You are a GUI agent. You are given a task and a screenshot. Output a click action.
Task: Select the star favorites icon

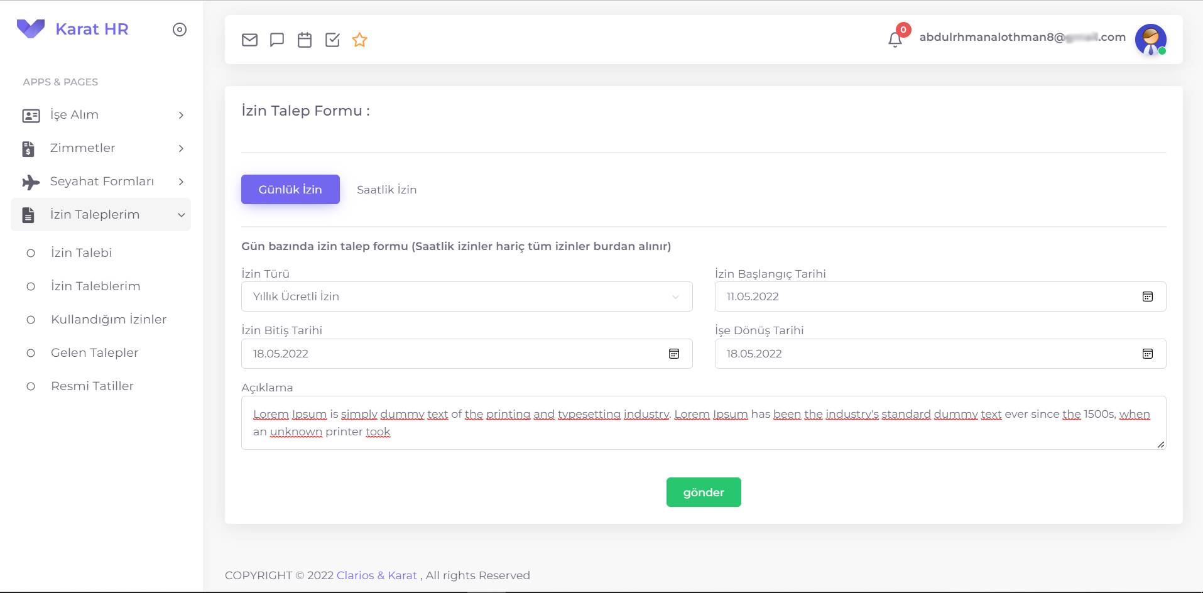click(359, 40)
